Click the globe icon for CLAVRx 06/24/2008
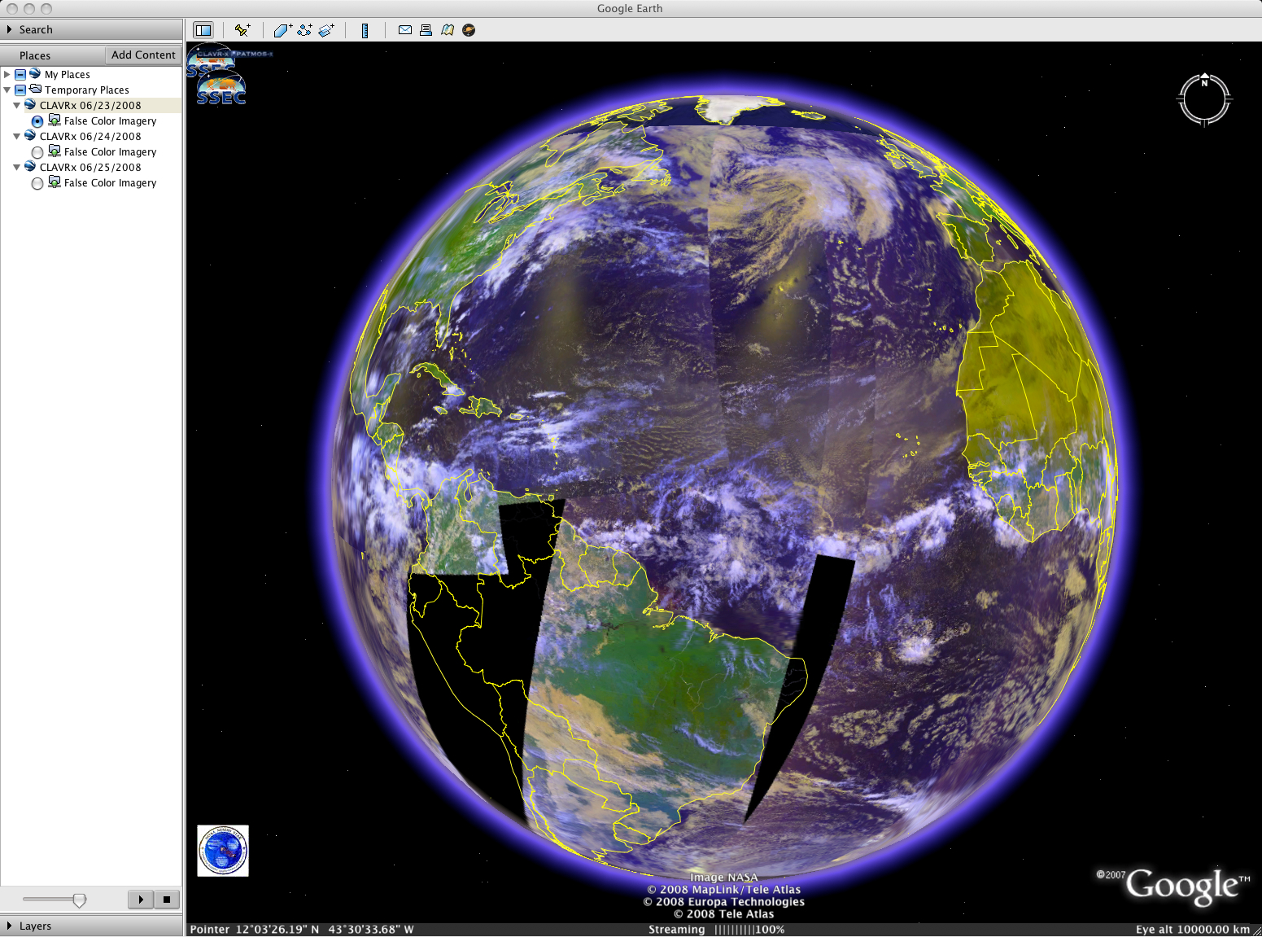The height and width of the screenshot is (937, 1262). [30, 136]
